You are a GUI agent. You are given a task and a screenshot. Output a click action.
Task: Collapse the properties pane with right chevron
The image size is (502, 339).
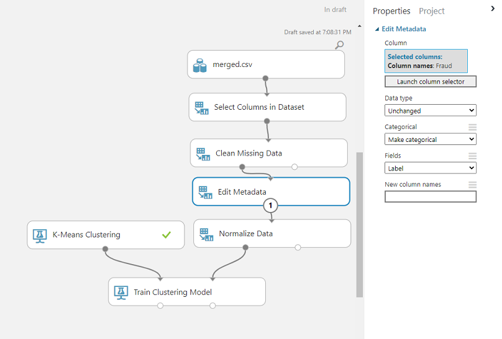click(493, 9)
